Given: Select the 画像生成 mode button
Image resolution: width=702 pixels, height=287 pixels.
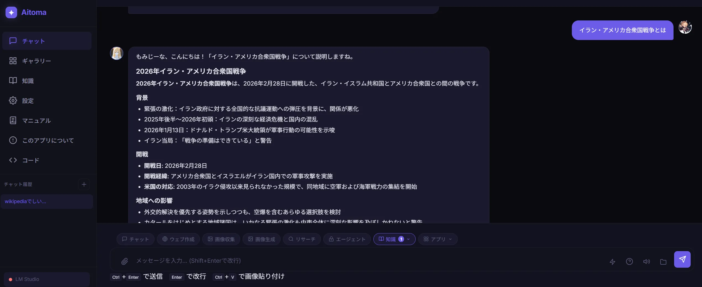Looking at the screenshot, I should point(261,239).
